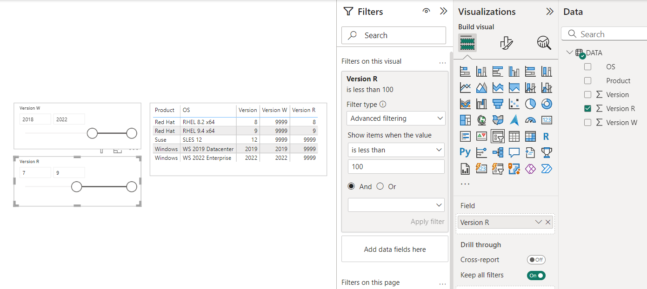
Task: Select the And radio button
Action: pos(352,186)
